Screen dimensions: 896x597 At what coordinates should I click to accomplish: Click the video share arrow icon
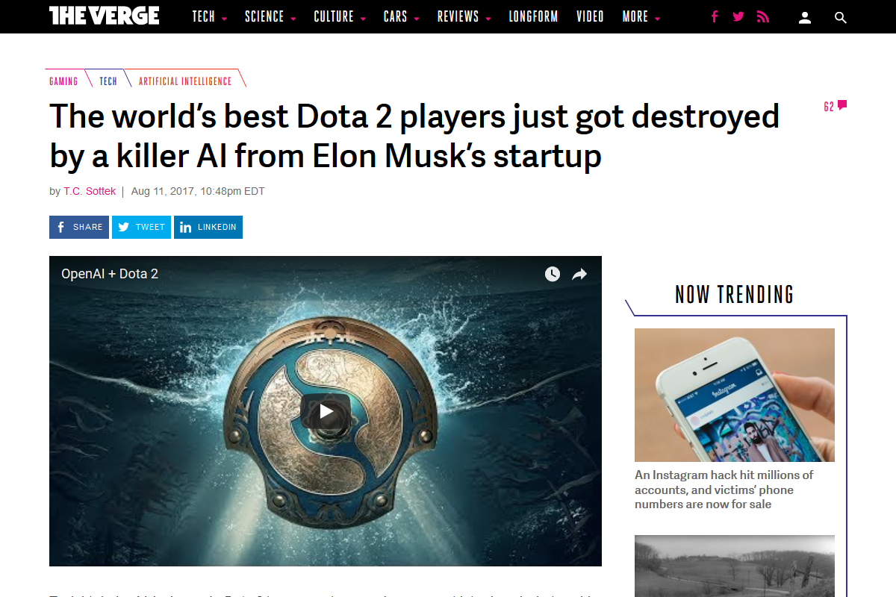(x=579, y=274)
